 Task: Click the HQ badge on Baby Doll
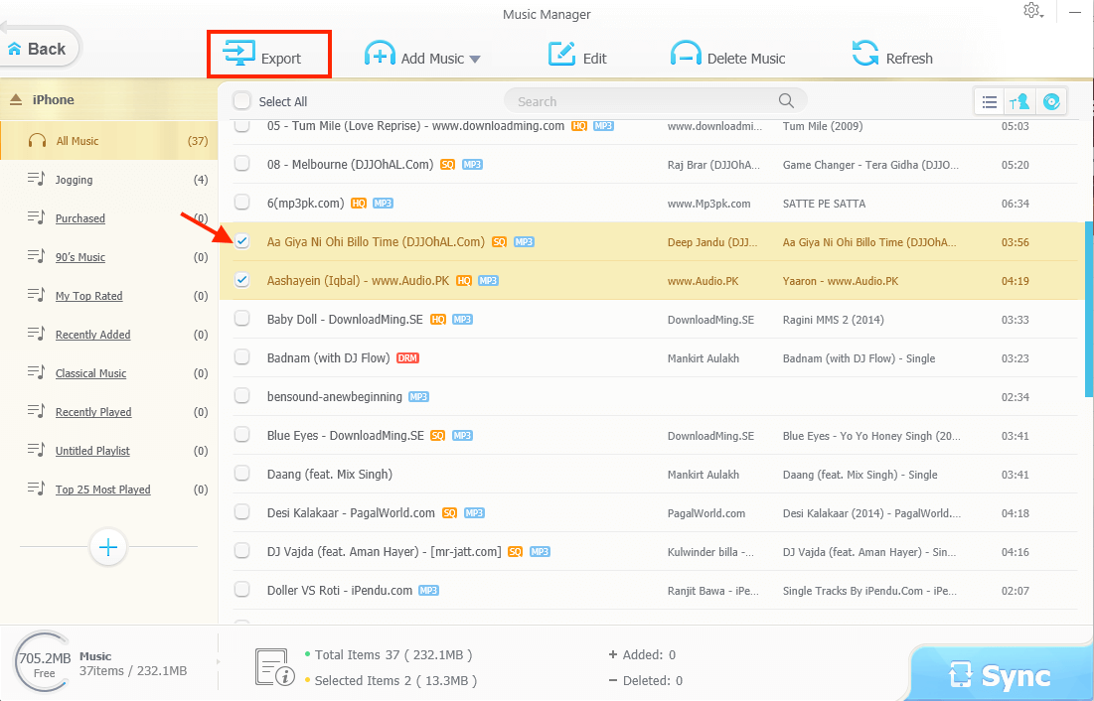point(438,320)
